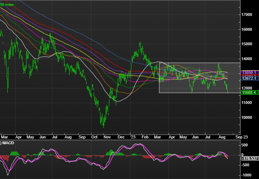Click the 12000 price axis label

pos(247,88)
